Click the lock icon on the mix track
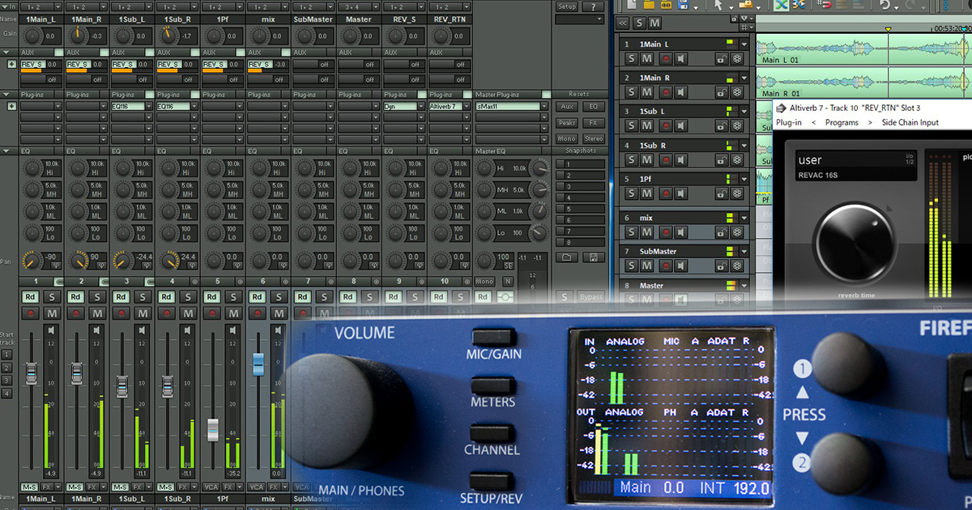 click(x=721, y=232)
